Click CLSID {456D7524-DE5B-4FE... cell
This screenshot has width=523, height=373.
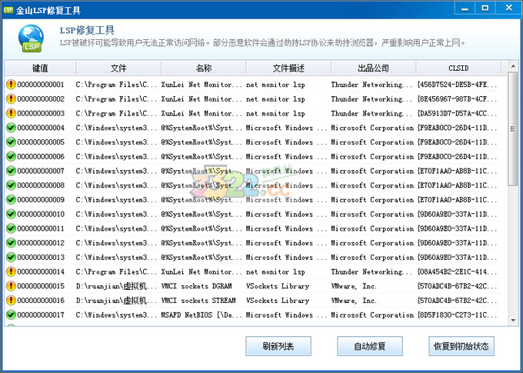click(457, 85)
